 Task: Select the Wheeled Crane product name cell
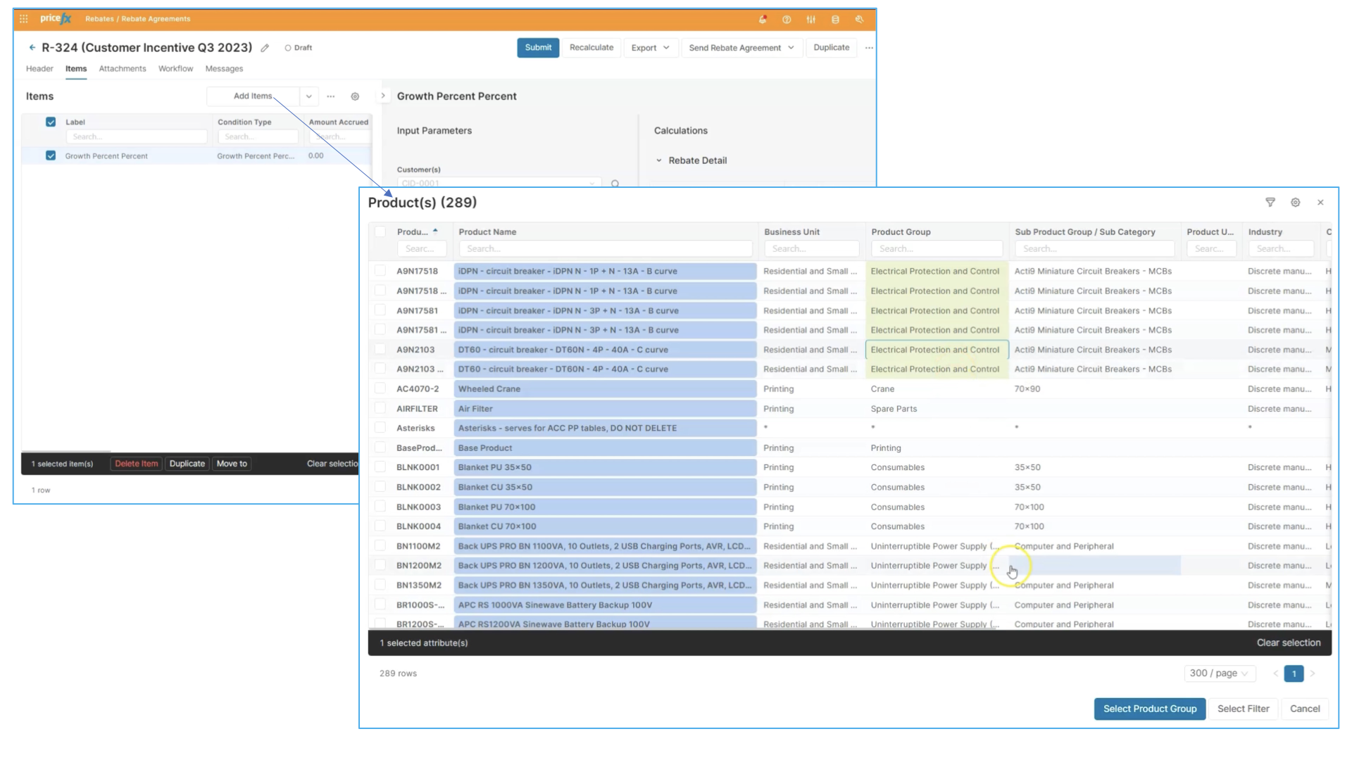point(606,389)
